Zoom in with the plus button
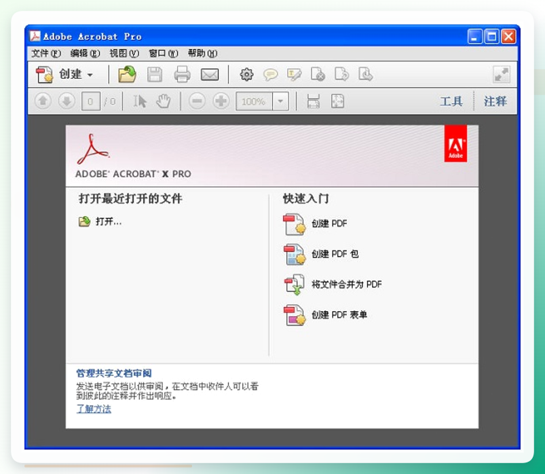Screen dimensions: 545x474 click(221, 101)
